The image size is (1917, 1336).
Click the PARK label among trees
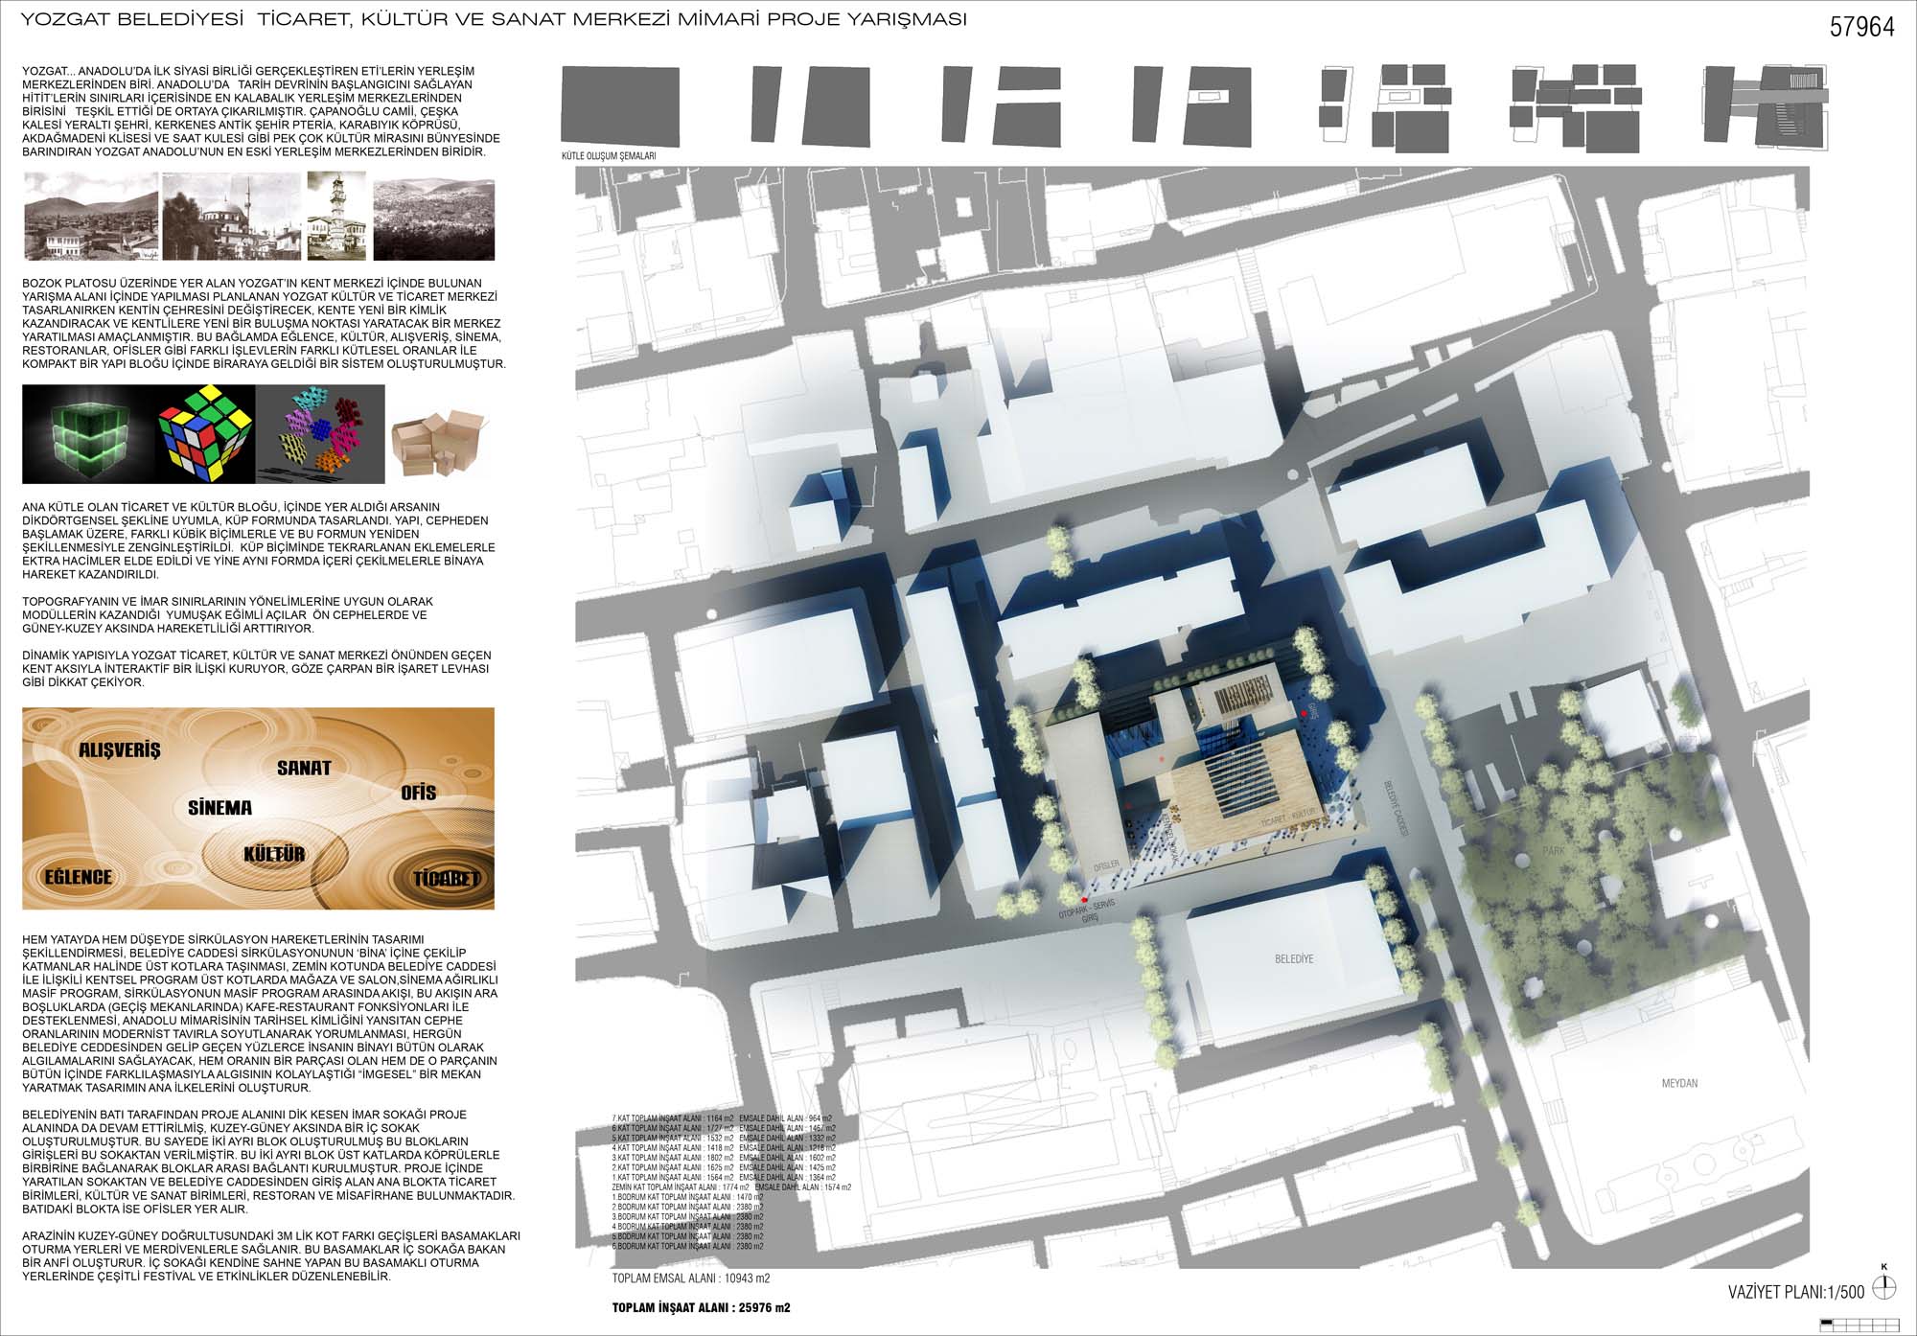[1552, 851]
